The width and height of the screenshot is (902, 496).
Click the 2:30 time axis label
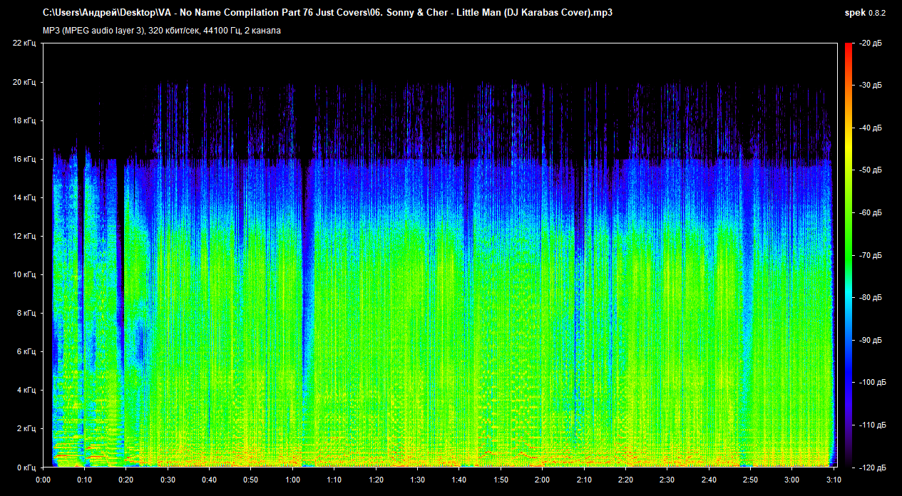(667, 480)
